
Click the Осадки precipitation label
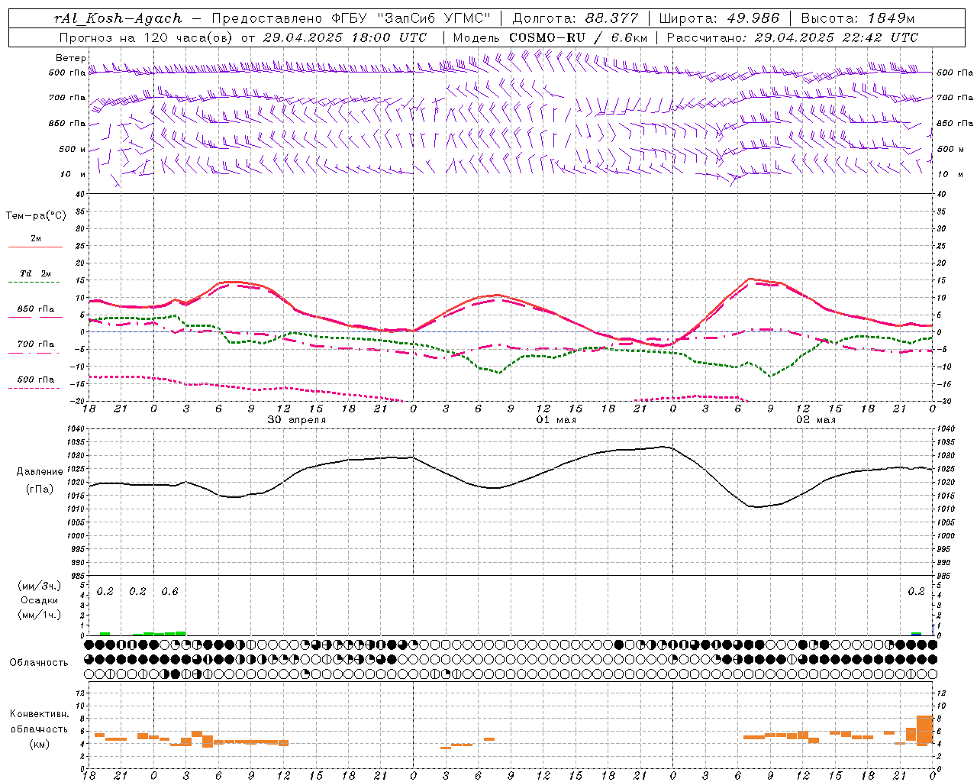tap(40, 600)
